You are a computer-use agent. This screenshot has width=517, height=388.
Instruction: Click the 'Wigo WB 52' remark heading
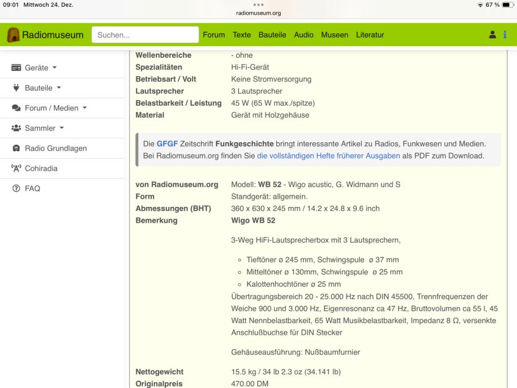pyautogui.click(x=253, y=220)
